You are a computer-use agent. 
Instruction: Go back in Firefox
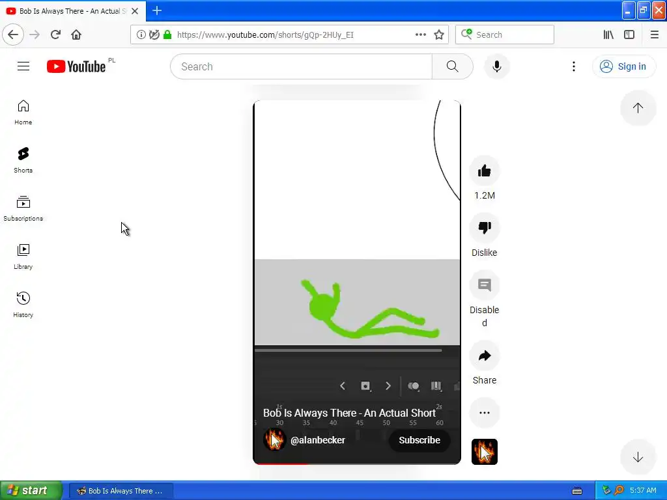tap(13, 35)
